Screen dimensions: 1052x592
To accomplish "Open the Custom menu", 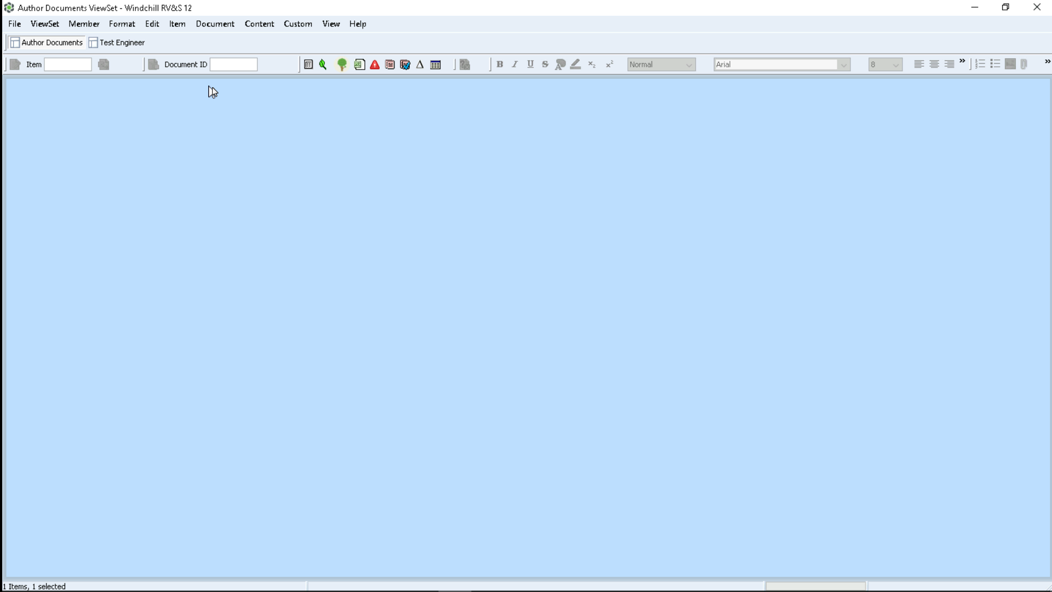I will [x=298, y=24].
